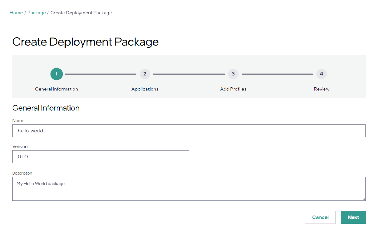Grab the Description textarea resize handle
The image size is (378, 230).
364,199
